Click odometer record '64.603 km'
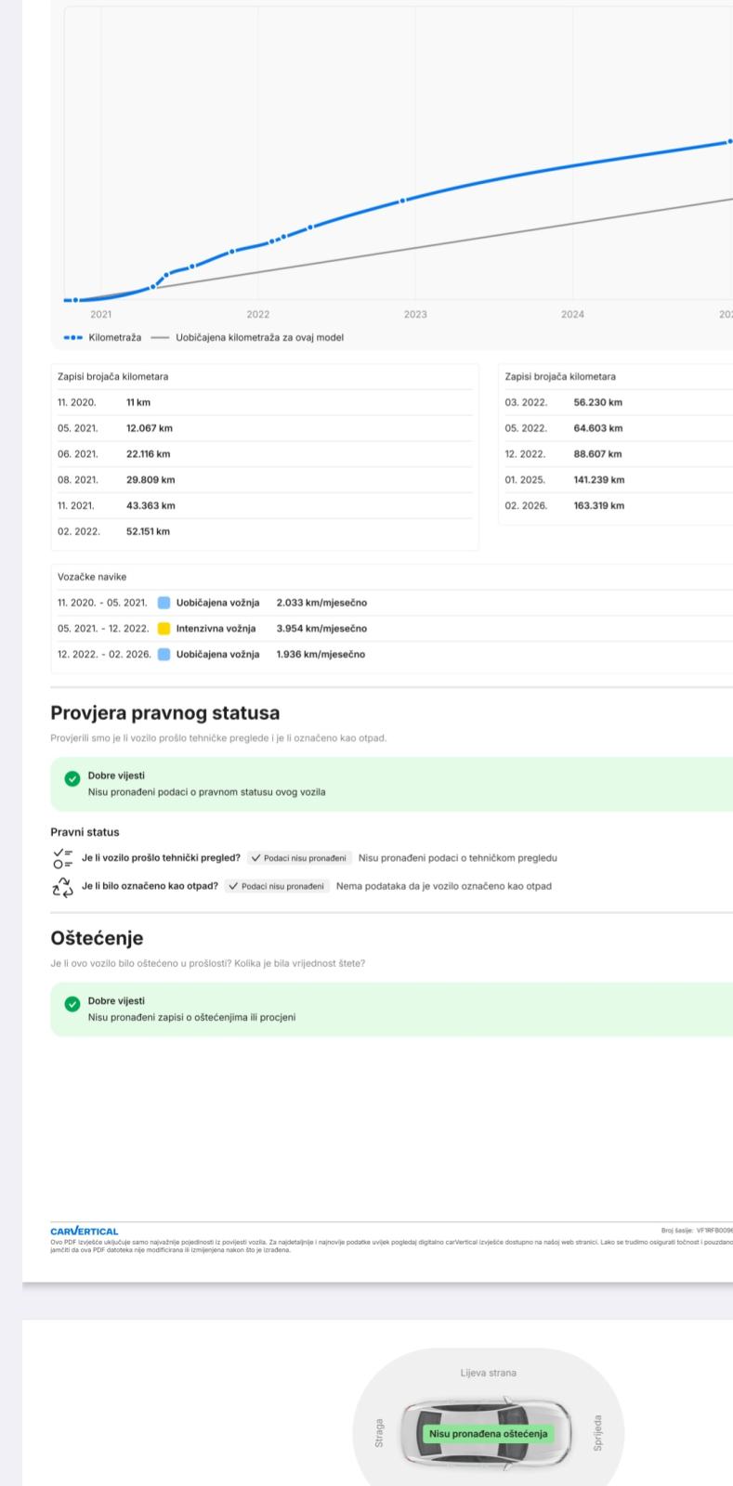Image resolution: width=733 pixels, height=1486 pixels. coord(598,428)
